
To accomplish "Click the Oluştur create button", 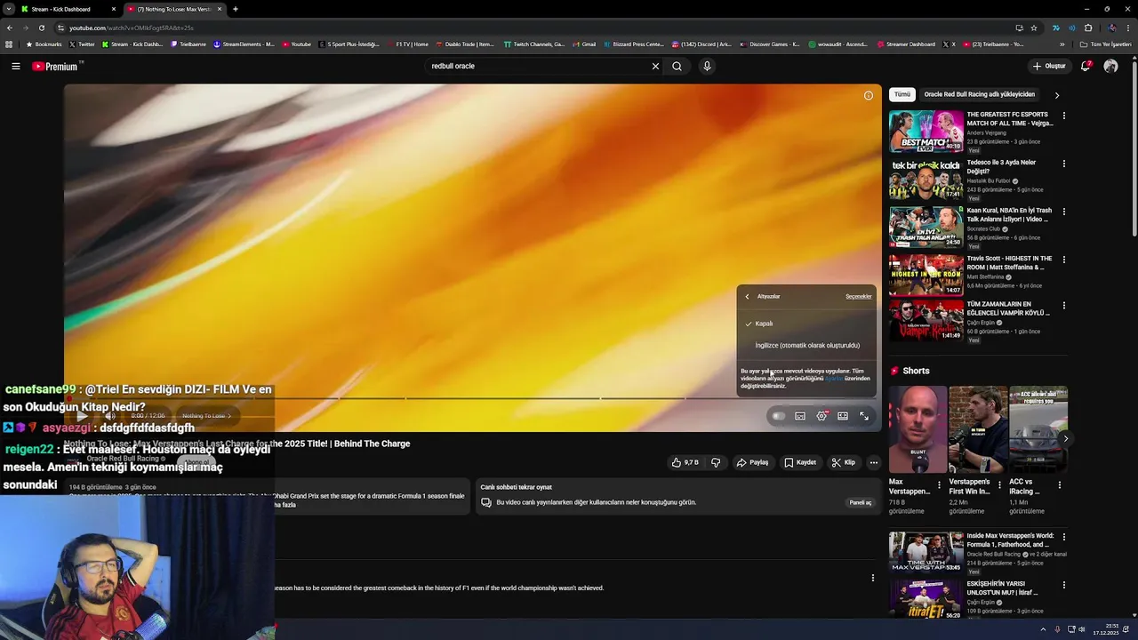I will [x=1049, y=66].
